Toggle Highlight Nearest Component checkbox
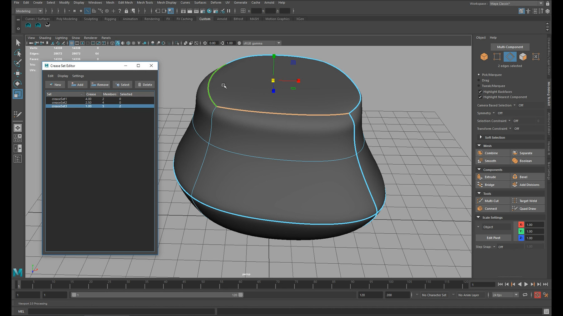 [480, 97]
